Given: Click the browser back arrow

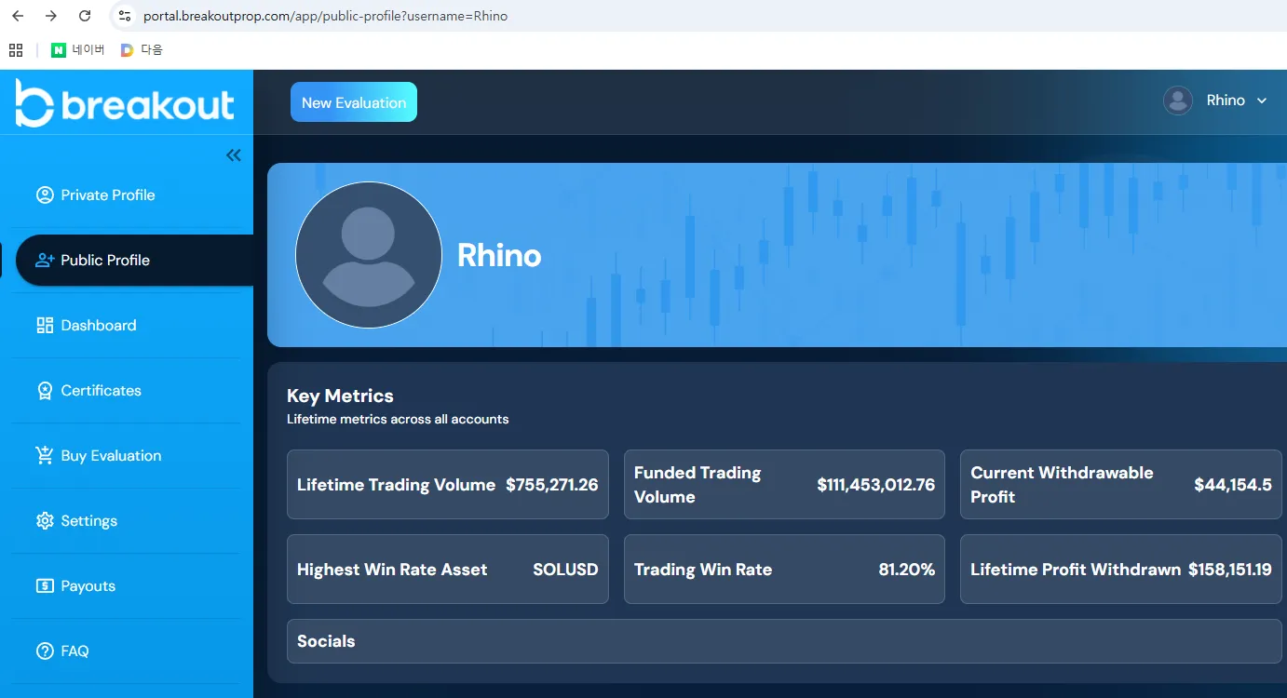Looking at the screenshot, I should pyautogui.click(x=18, y=16).
